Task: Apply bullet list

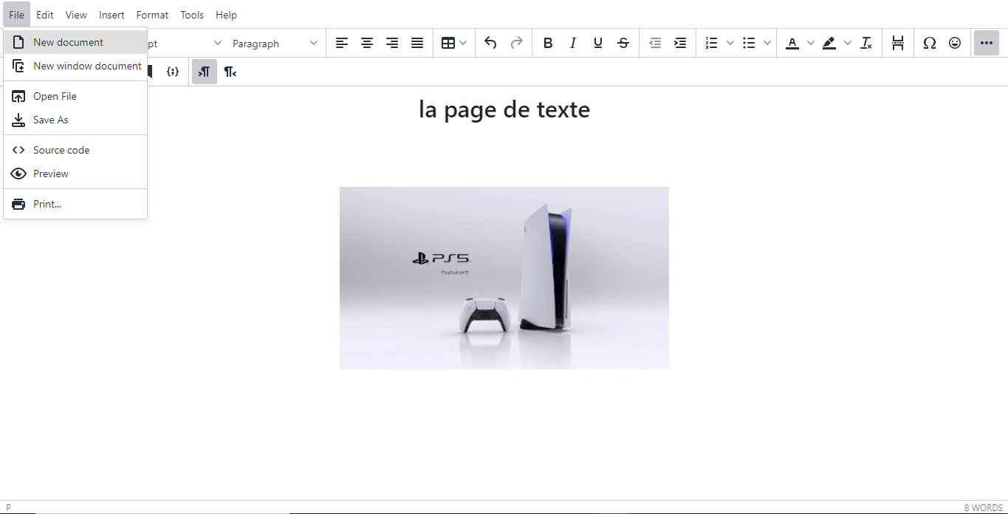Action: 749,43
